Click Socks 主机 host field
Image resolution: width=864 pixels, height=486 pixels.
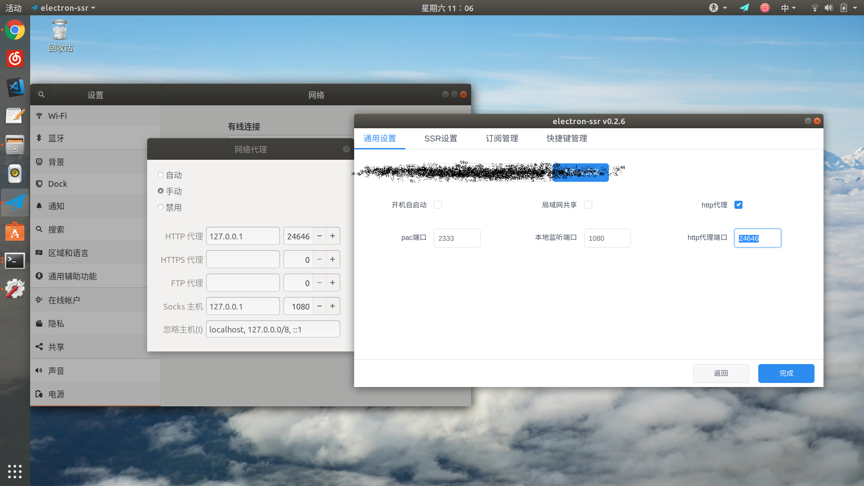[243, 306]
